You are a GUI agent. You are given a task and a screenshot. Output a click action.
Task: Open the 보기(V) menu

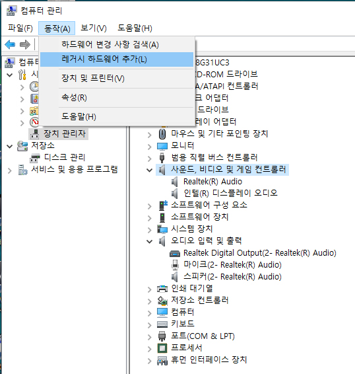pyautogui.click(x=94, y=28)
